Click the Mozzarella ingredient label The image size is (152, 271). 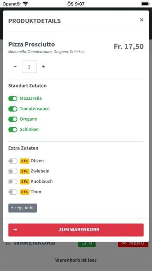point(31,99)
